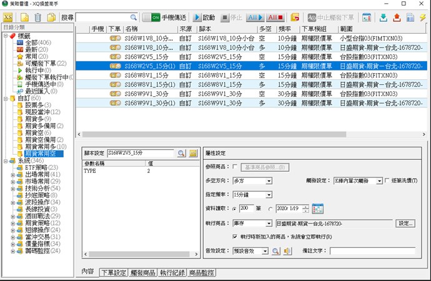Image resolution: width=431 pixels, height=281 pixels.
Task: Select the date radio button for 資料讀取
Action: (270, 208)
